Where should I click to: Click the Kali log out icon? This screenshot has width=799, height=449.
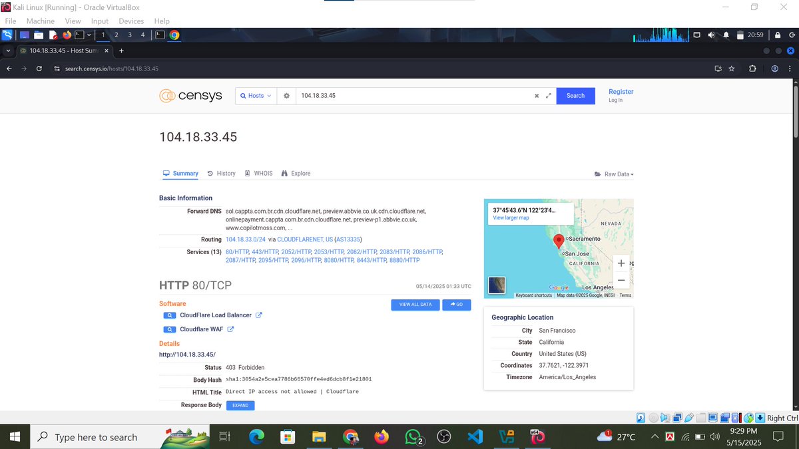tap(791, 35)
